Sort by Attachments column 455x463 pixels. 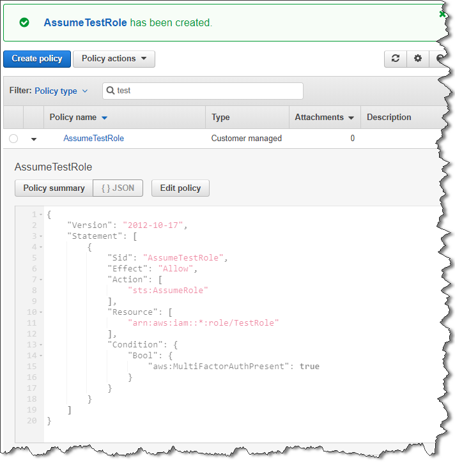point(325,118)
